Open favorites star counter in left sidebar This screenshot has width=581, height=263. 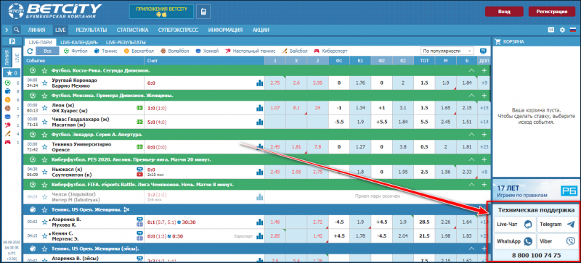(12, 72)
